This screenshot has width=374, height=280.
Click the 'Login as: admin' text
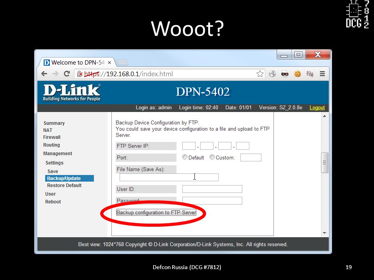(x=153, y=108)
